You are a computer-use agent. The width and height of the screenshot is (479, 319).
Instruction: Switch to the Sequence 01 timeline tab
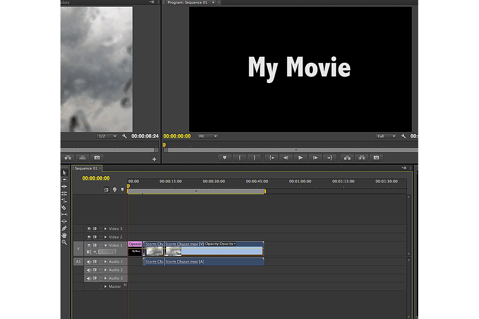pyautogui.click(x=86, y=168)
